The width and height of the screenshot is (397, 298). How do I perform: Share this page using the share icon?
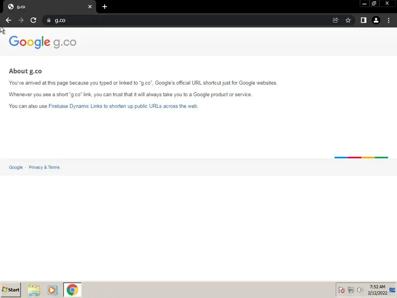335,20
